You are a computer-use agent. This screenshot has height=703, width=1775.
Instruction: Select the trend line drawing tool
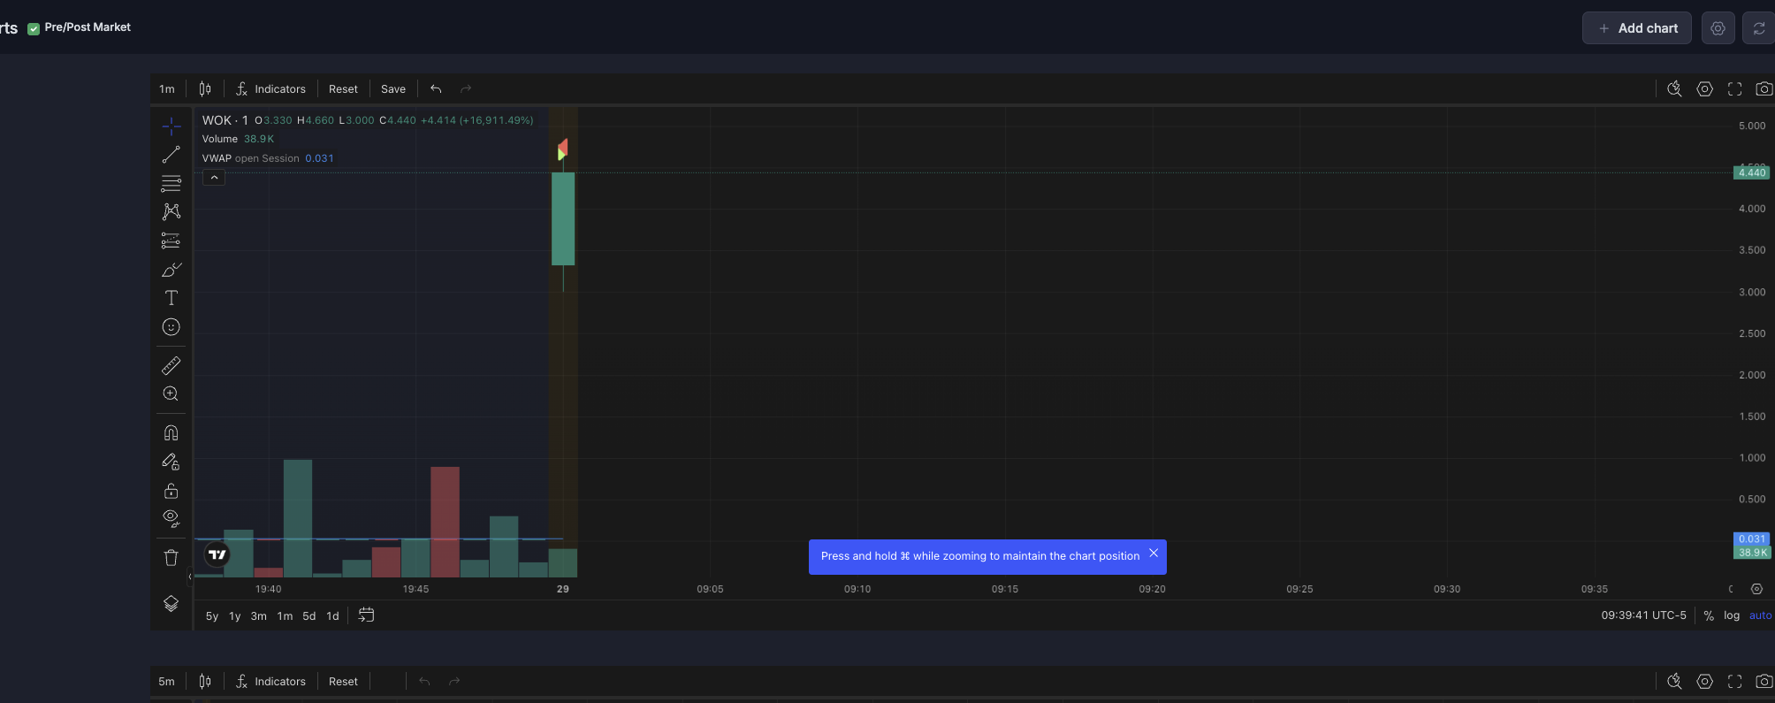click(x=171, y=155)
